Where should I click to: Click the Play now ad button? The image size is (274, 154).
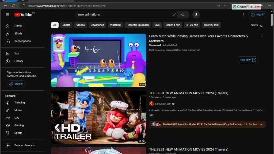point(248,60)
